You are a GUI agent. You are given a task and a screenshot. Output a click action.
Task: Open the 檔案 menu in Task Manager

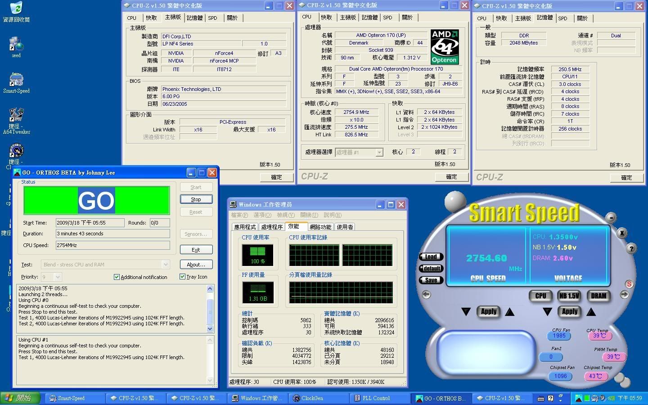coord(239,215)
